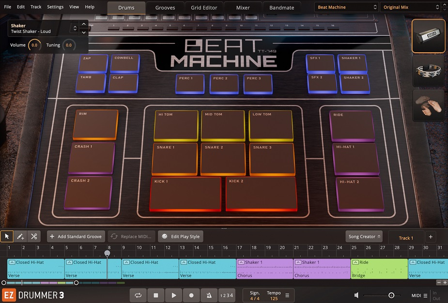Mute master volume via the speaker icon
The width and height of the screenshot is (448, 303).
point(356,295)
